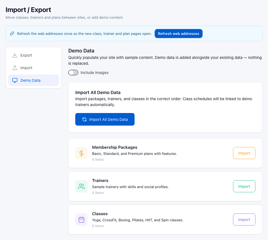Click "6 items" under Membership Packages
Screen dimensions: 268x240
[98, 160]
